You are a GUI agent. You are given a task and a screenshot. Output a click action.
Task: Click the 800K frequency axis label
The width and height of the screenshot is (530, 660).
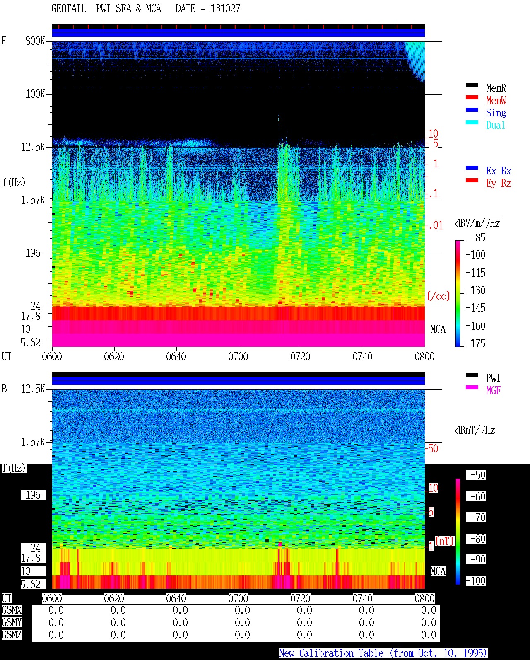35,41
